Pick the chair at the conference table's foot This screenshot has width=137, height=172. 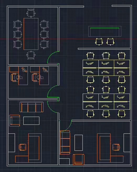pyautogui.click(x=31, y=55)
